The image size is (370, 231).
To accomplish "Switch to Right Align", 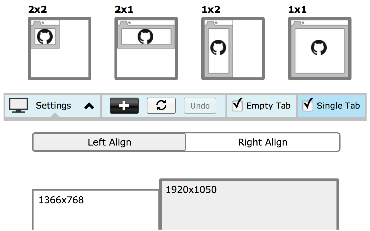I will 262,142.
